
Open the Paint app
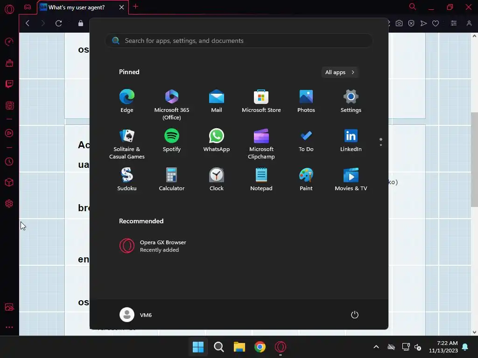(306, 179)
